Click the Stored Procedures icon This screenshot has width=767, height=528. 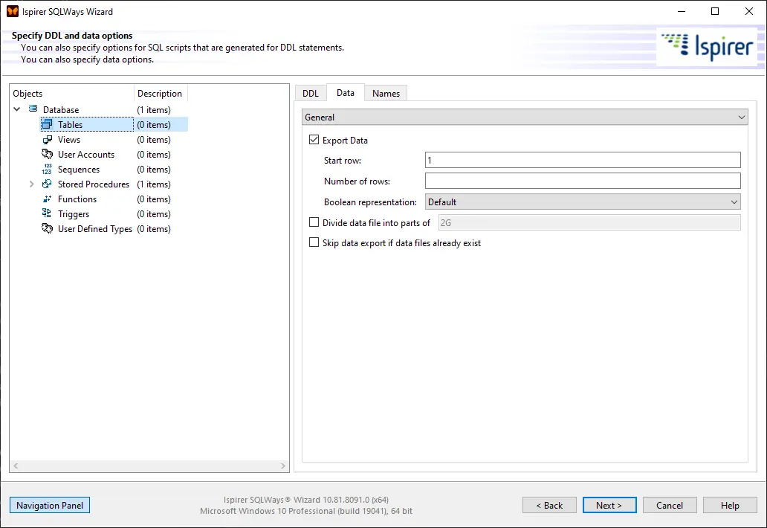click(x=47, y=184)
